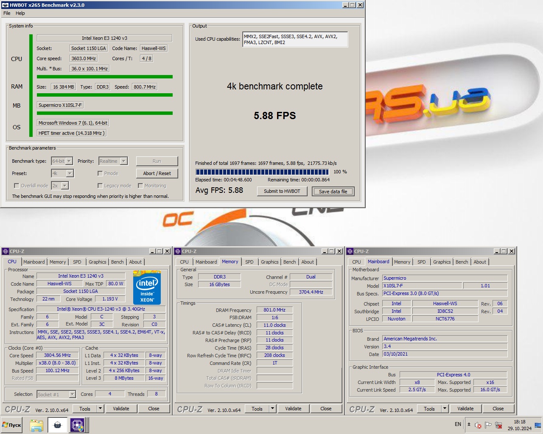Switch to CPU tab in Memory CPU-Z window
543x434 pixels.
click(184, 262)
